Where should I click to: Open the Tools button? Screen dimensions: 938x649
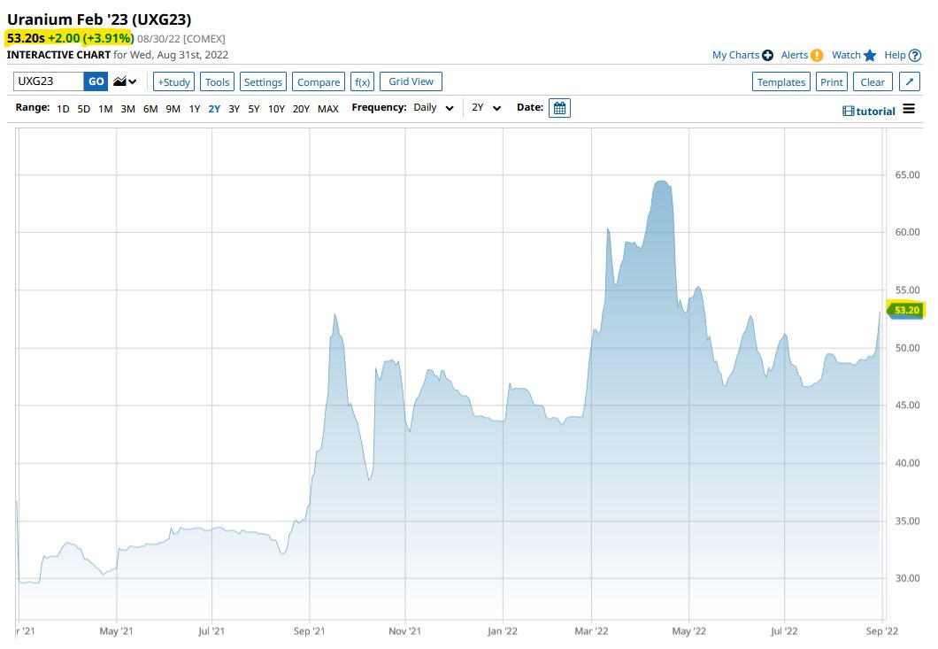[x=217, y=81]
